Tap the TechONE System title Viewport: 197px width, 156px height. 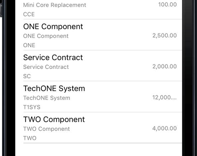click(x=54, y=89)
